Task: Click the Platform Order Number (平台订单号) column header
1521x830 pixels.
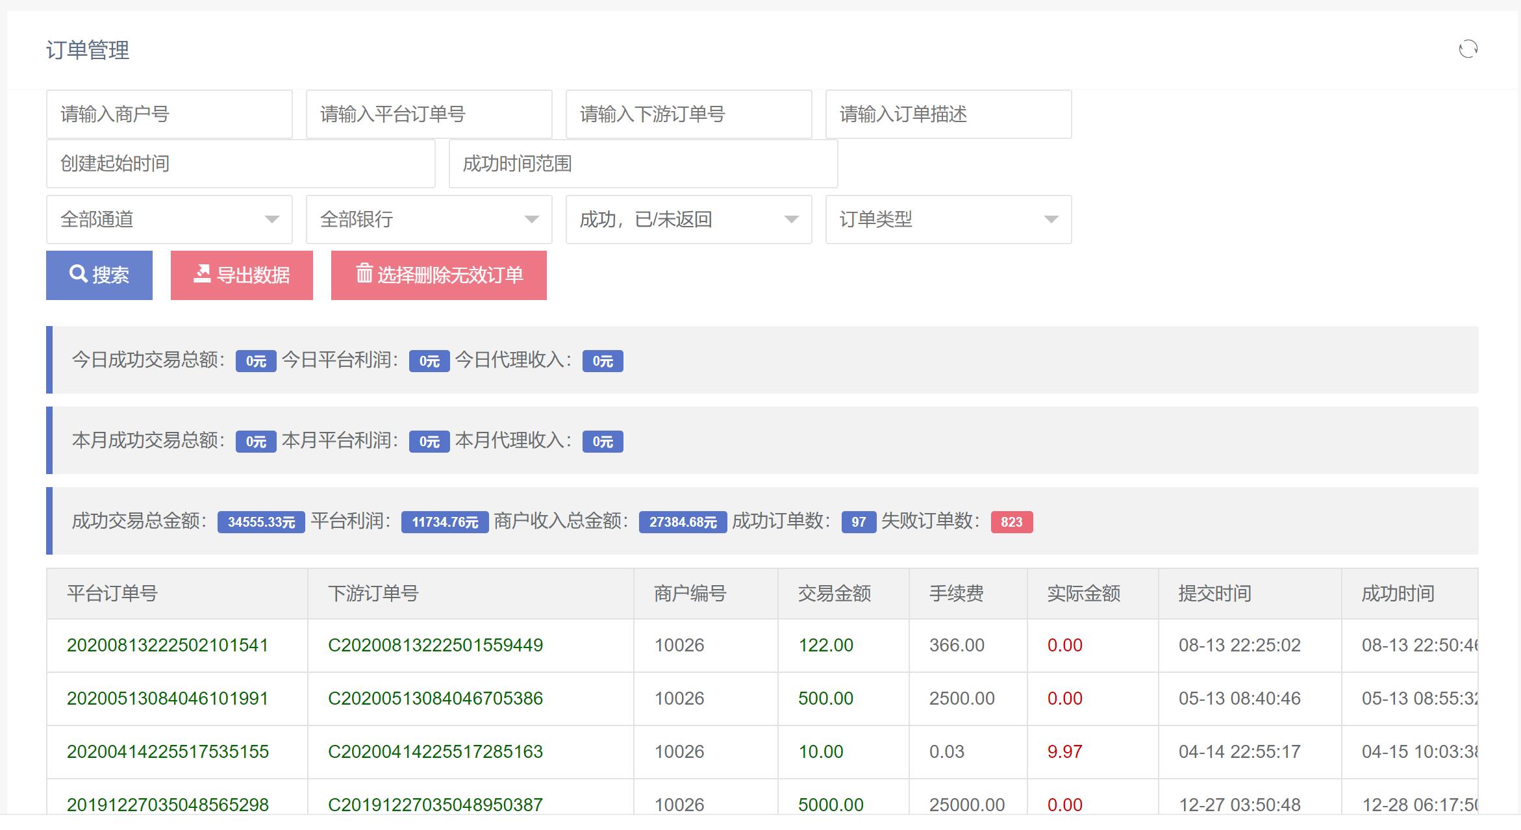Action: (x=112, y=594)
